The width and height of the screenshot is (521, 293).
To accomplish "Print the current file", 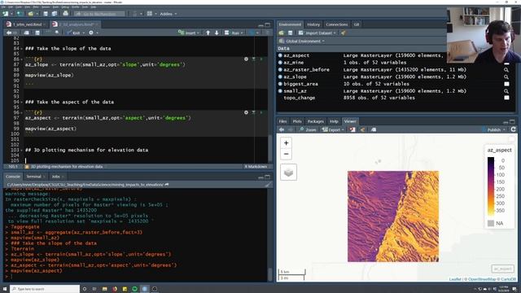I will [65, 14].
